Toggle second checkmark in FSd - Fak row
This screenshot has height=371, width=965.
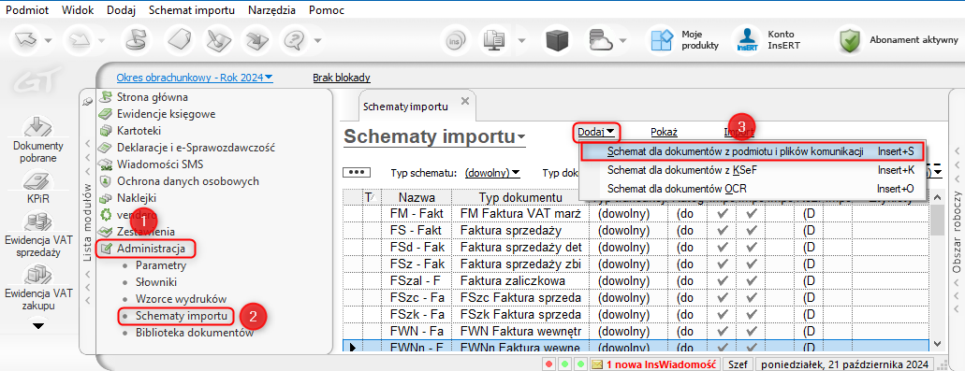click(751, 247)
